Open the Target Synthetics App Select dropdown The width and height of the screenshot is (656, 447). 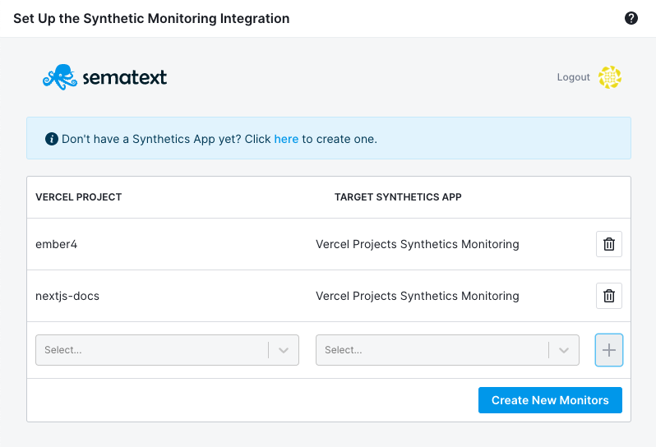447,350
